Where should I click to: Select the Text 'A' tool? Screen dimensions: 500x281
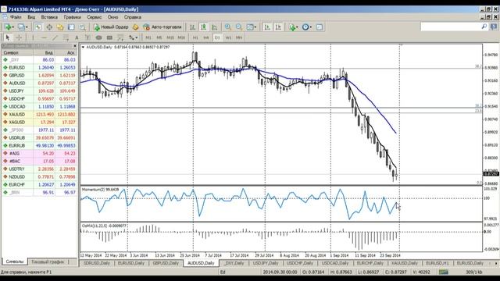tap(77, 37)
